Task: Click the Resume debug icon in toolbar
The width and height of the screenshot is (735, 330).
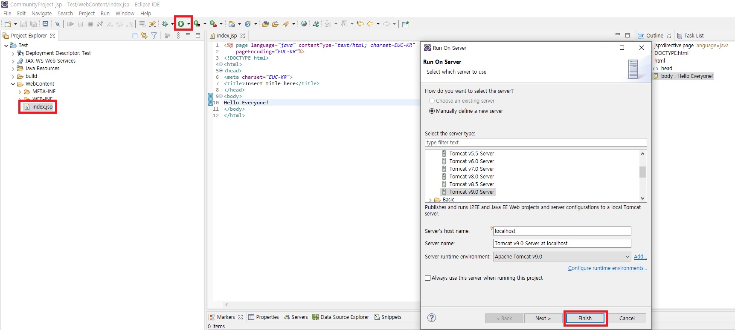Action: (x=70, y=24)
